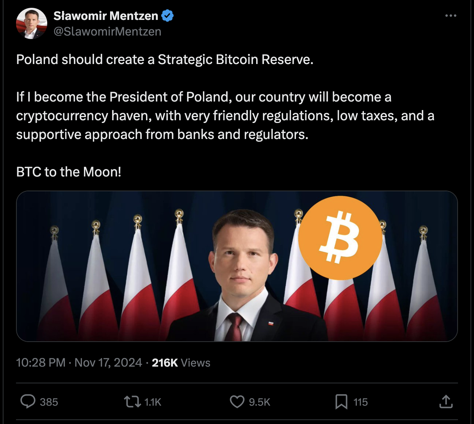Image resolution: width=474 pixels, height=424 pixels.
Task: Click the Sławomir Mentzen display name
Action: pyautogui.click(x=105, y=16)
